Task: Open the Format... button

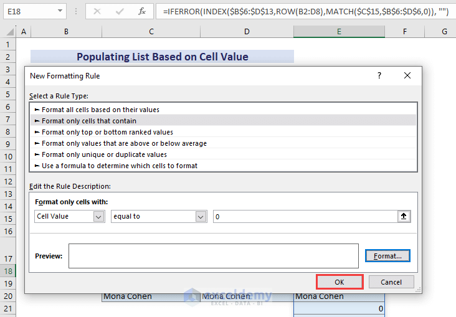Action: pyautogui.click(x=387, y=256)
